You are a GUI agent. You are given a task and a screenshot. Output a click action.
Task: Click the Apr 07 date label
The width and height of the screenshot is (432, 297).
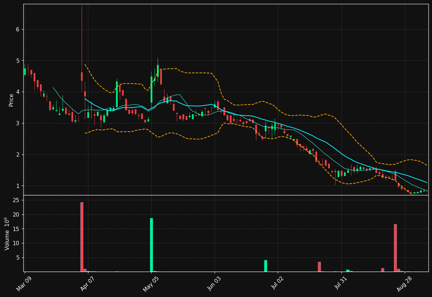pyautogui.click(x=88, y=283)
